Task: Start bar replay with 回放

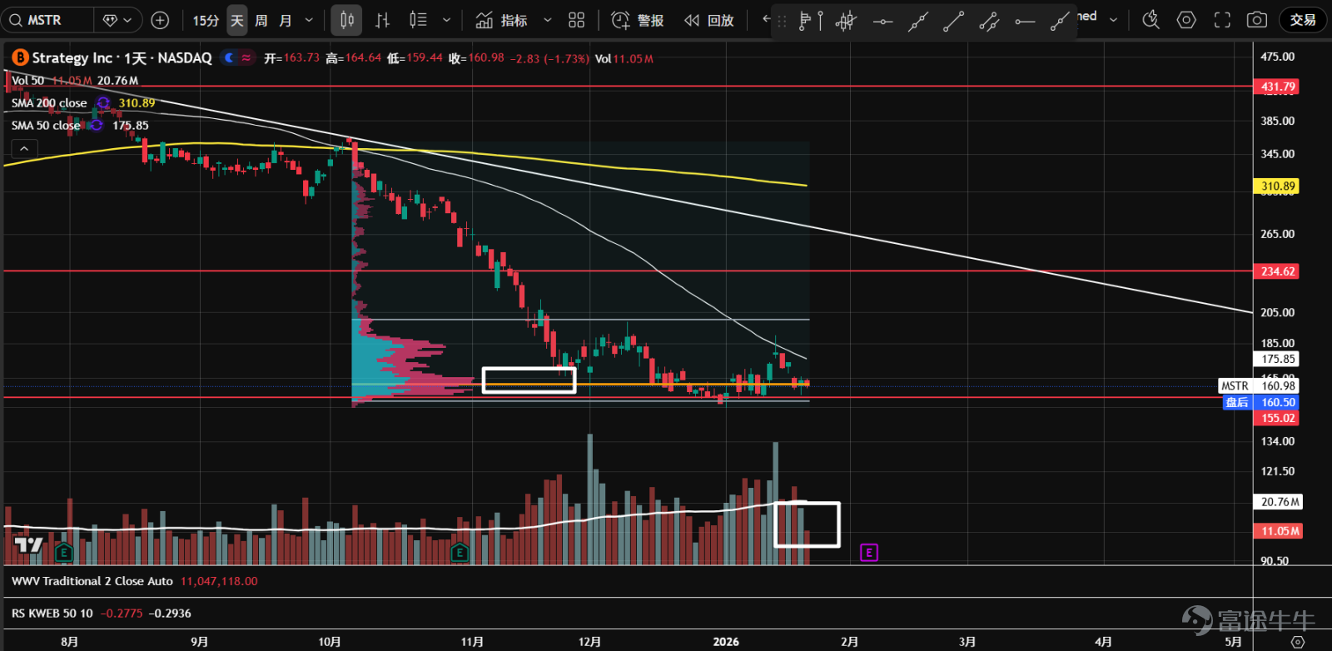Action: 709,20
